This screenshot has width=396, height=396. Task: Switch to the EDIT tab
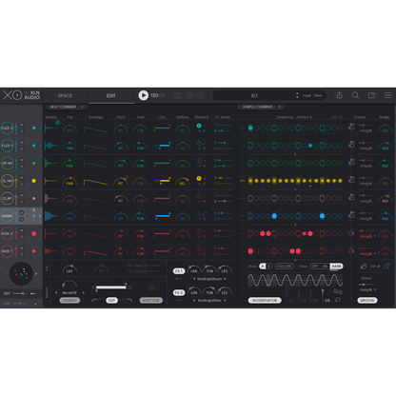click(x=111, y=95)
